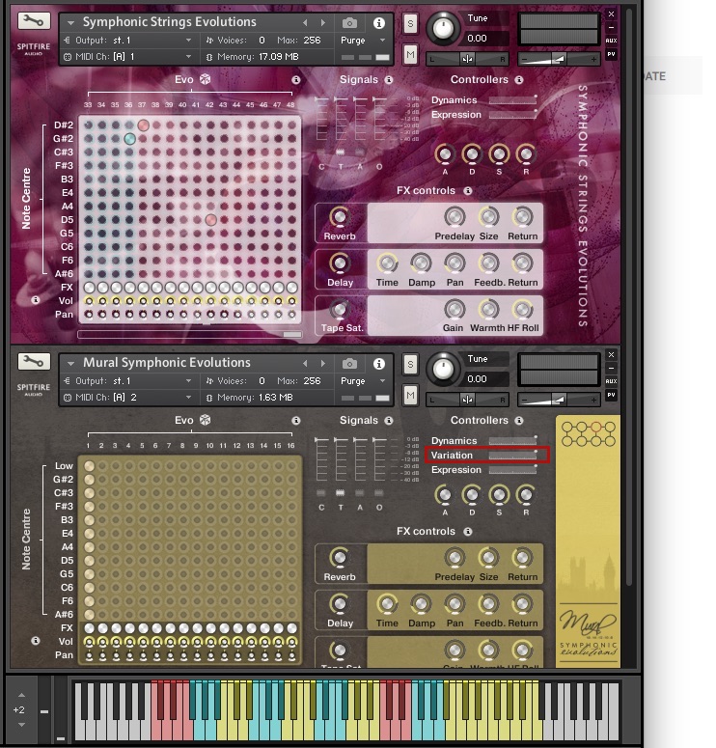The height and width of the screenshot is (748, 716).
Task: Open wrench settings for Mural Symphonic Evolutions
Action: (34, 361)
